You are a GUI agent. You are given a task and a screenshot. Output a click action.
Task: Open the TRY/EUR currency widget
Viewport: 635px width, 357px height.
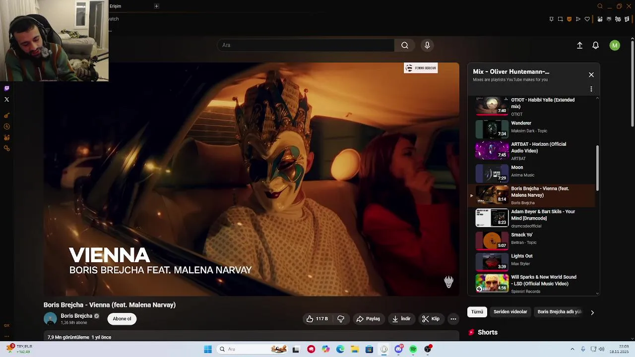tap(20, 349)
